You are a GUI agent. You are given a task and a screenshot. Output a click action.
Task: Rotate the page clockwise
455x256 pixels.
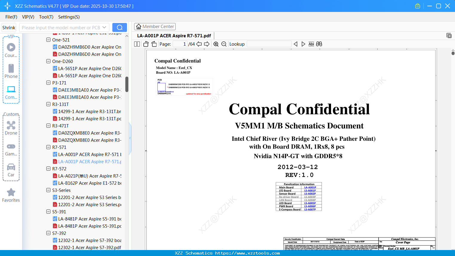pos(154,44)
